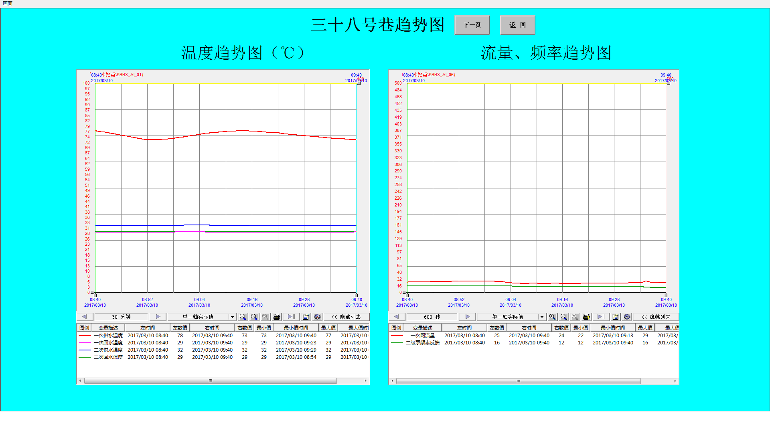The image size is (770, 433).
Task: Click play/pause update icon on flow chart
Action: pyautogui.click(x=601, y=317)
